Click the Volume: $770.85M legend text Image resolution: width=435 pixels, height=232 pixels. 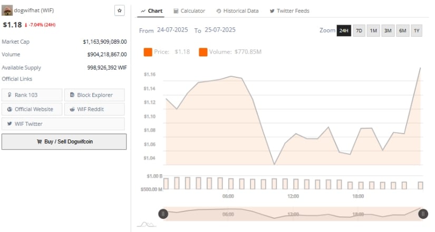tap(235, 52)
